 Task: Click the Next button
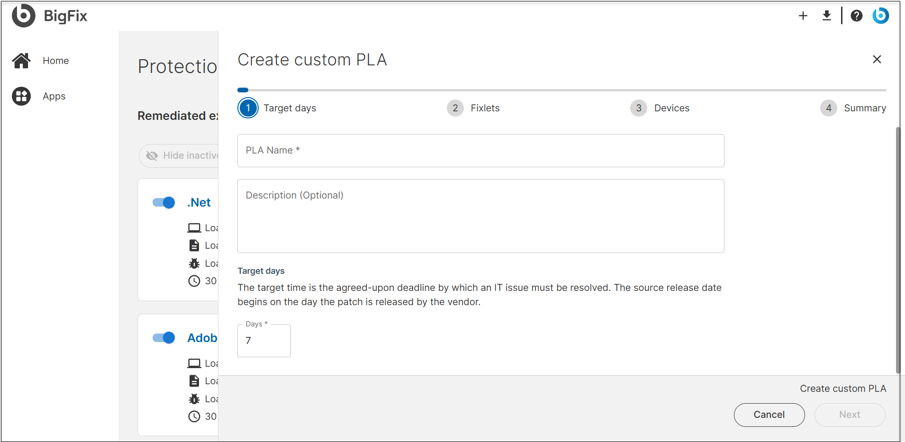point(849,415)
